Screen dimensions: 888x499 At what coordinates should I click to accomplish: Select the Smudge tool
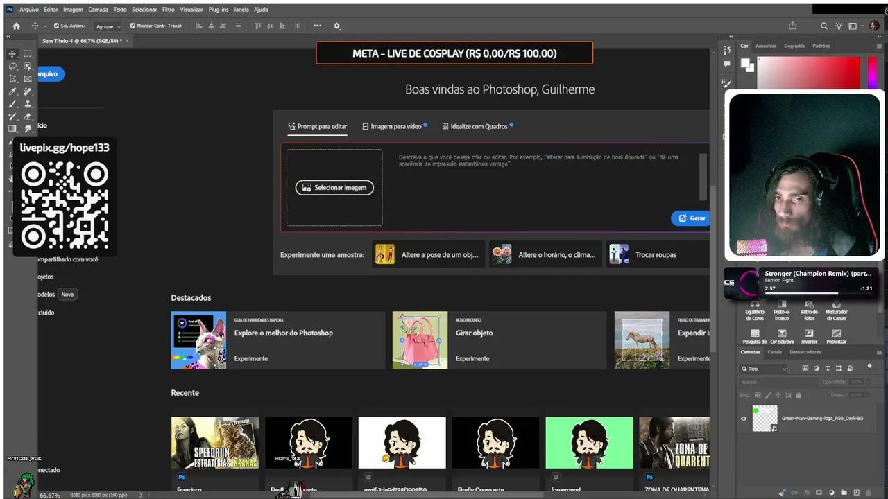(28, 129)
